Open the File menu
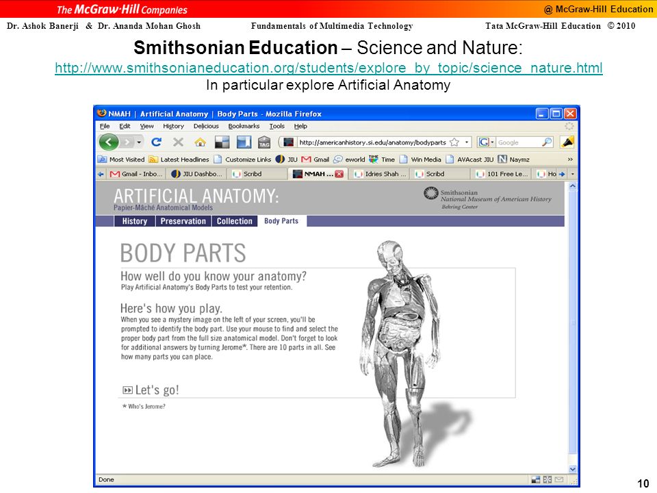The image size is (657, 493). click(105, 126)
